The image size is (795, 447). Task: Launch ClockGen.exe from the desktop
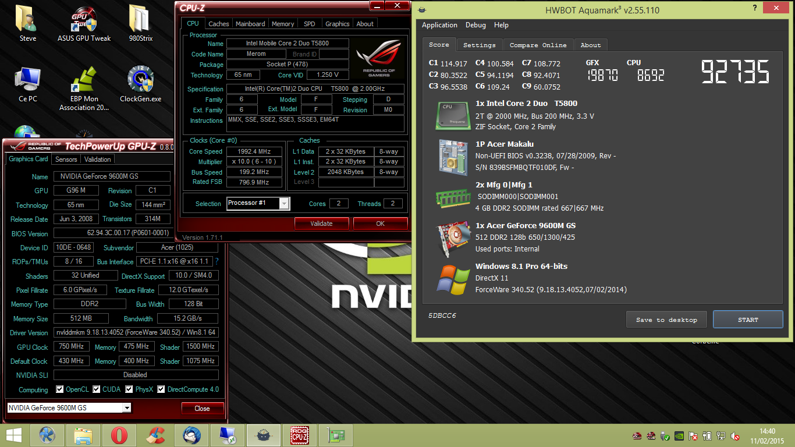(x=141, y=84)
